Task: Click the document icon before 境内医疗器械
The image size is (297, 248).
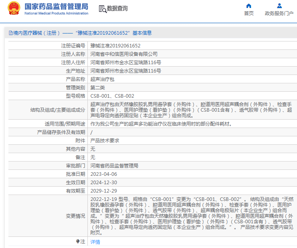Action: [x=11, y=33]
